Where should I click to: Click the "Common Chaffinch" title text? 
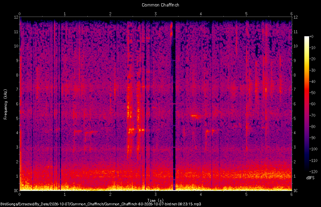click(160, 5)
